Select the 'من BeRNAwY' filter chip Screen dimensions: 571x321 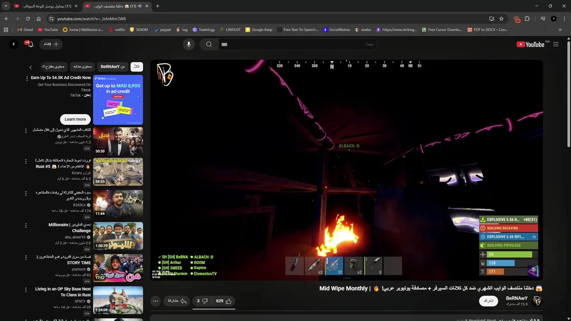pyautogui.click(x=113, y=66)
